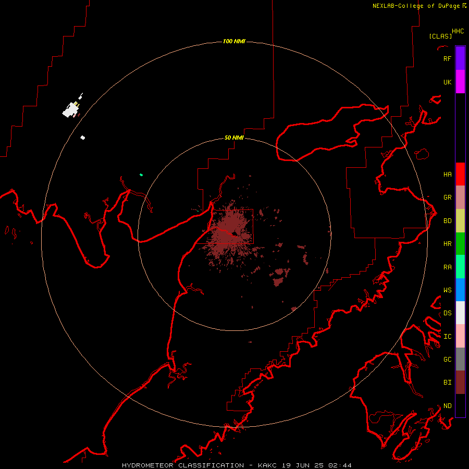Click the small white echo near 100 NMI ring
This screenshot has width=469, height=469.
(82, 138)
